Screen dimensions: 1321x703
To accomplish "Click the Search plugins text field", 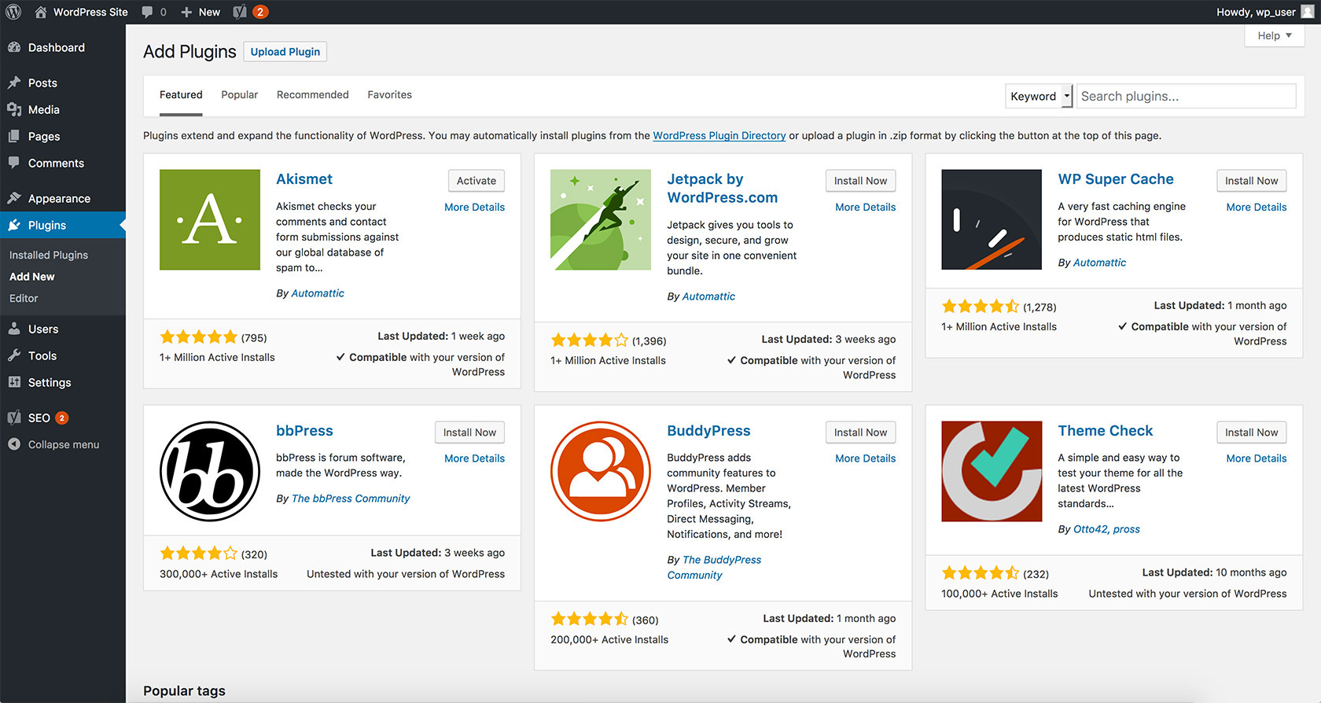I will tap(1185, 96).
